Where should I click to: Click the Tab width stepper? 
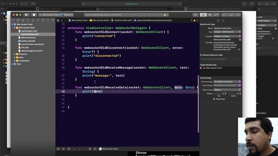(225, 94)
